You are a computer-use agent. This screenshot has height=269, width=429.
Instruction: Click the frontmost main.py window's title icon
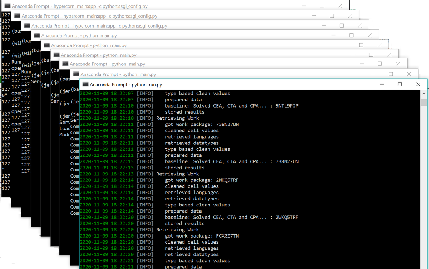[x=76, y=74]
